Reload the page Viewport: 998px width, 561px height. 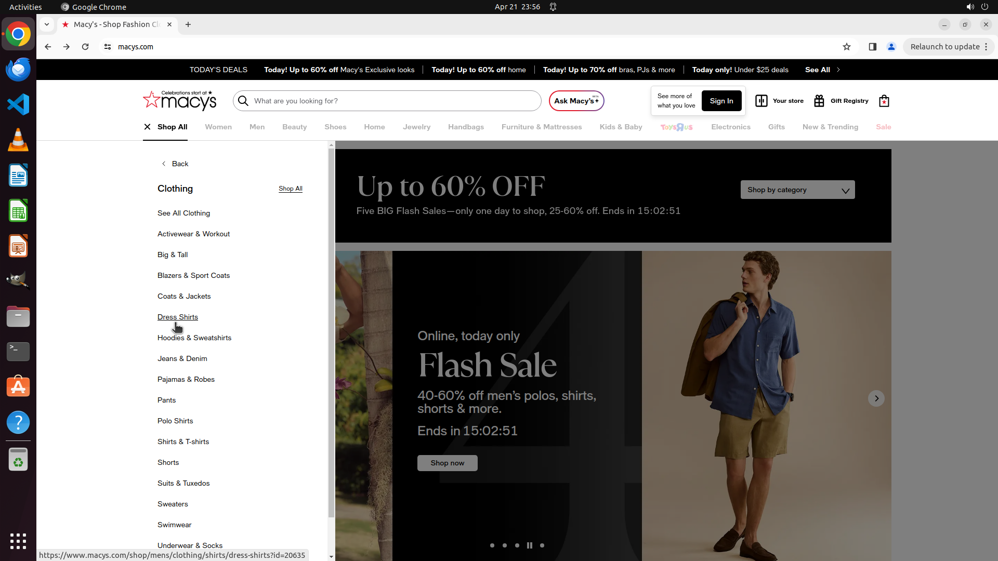click(85, 47)
